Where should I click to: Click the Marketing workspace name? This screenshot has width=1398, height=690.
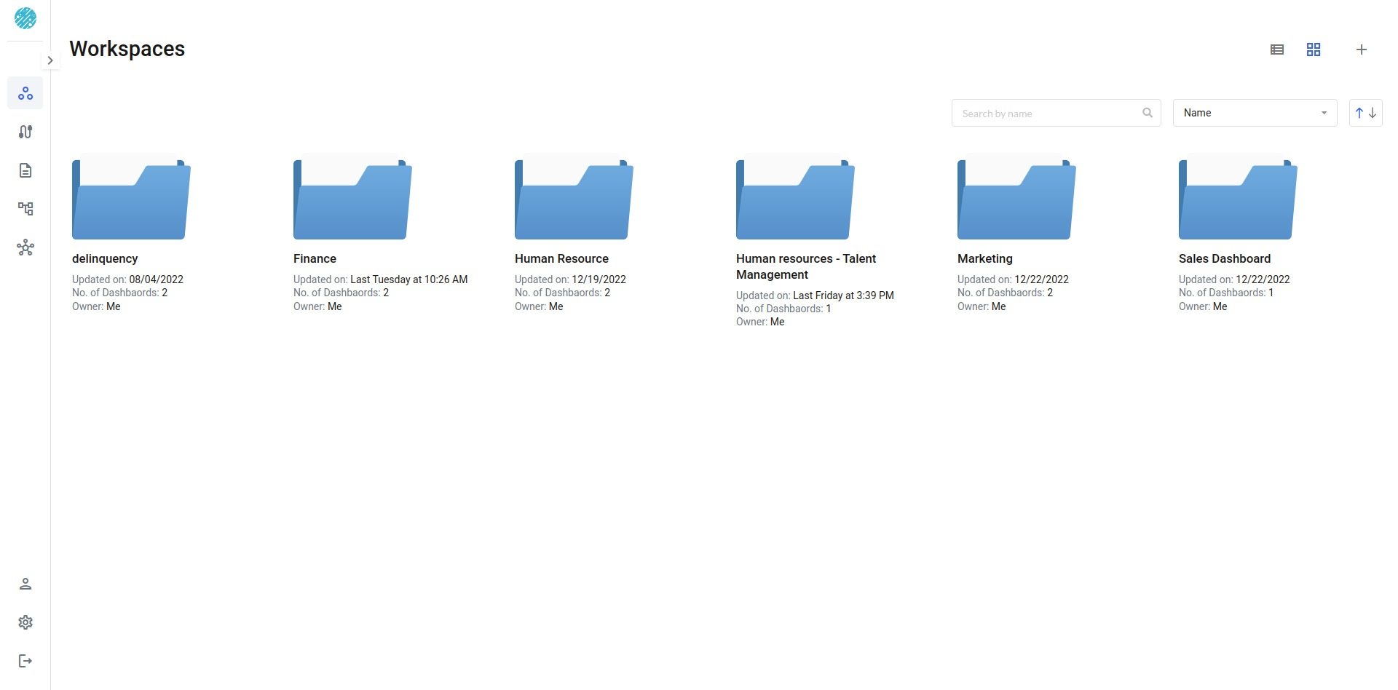pyautogui.click(x=985, y=259)
